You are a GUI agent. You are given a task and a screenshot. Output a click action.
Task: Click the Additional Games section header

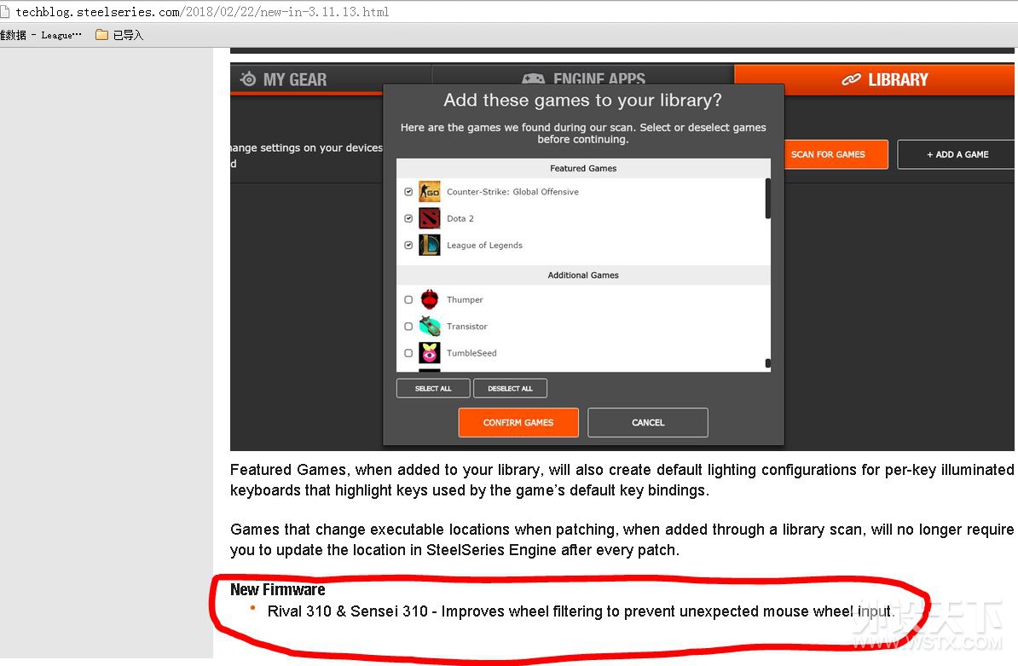(x=583, y=275)
